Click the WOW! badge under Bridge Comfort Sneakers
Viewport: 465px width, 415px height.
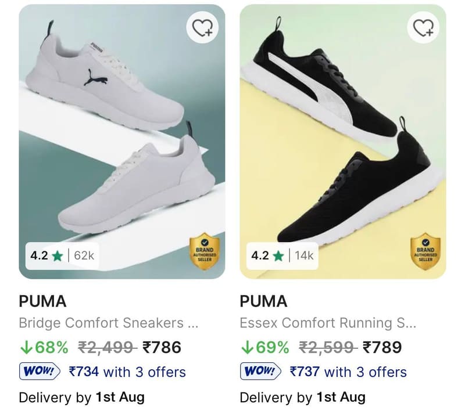click(x=40, y=371)
